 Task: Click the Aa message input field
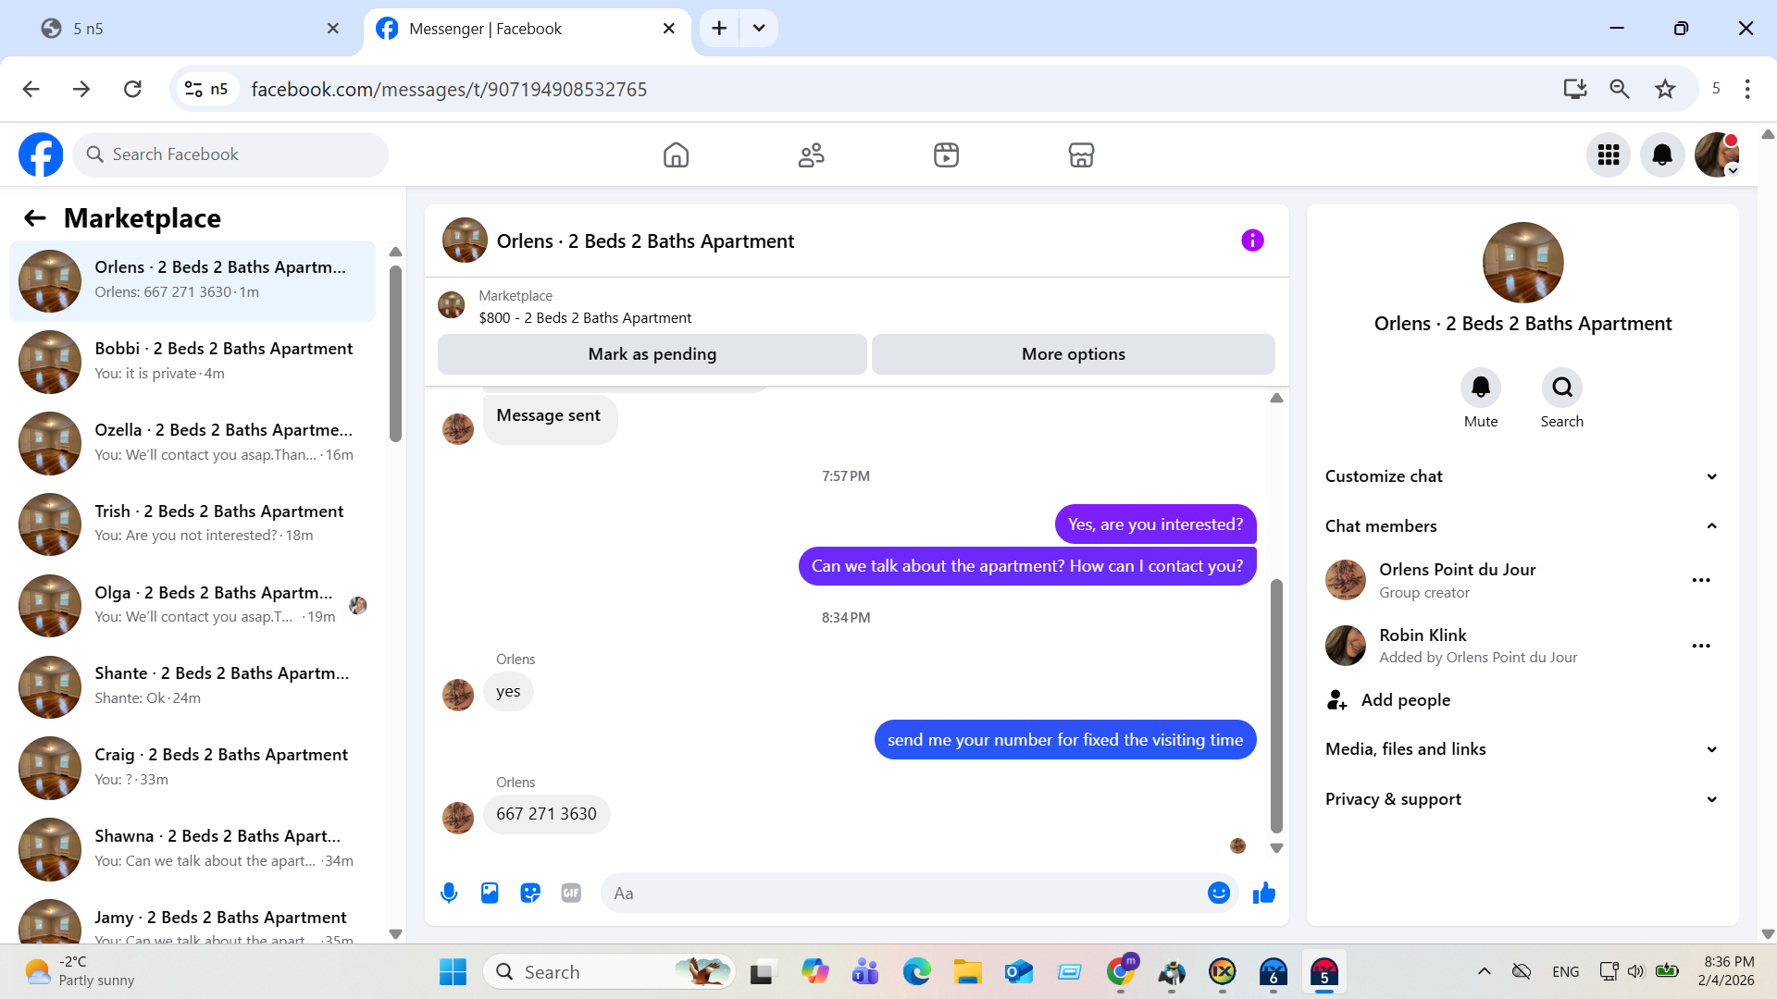[902, 893]
